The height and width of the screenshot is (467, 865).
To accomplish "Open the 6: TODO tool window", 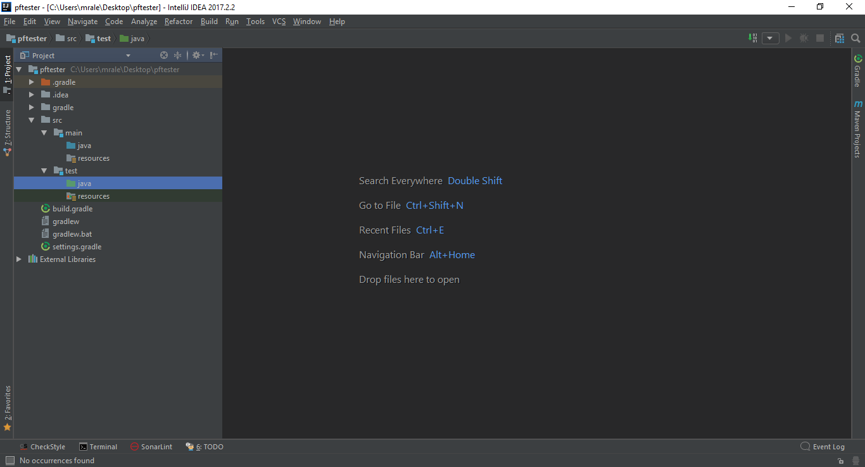I will [x=205, y=447].
